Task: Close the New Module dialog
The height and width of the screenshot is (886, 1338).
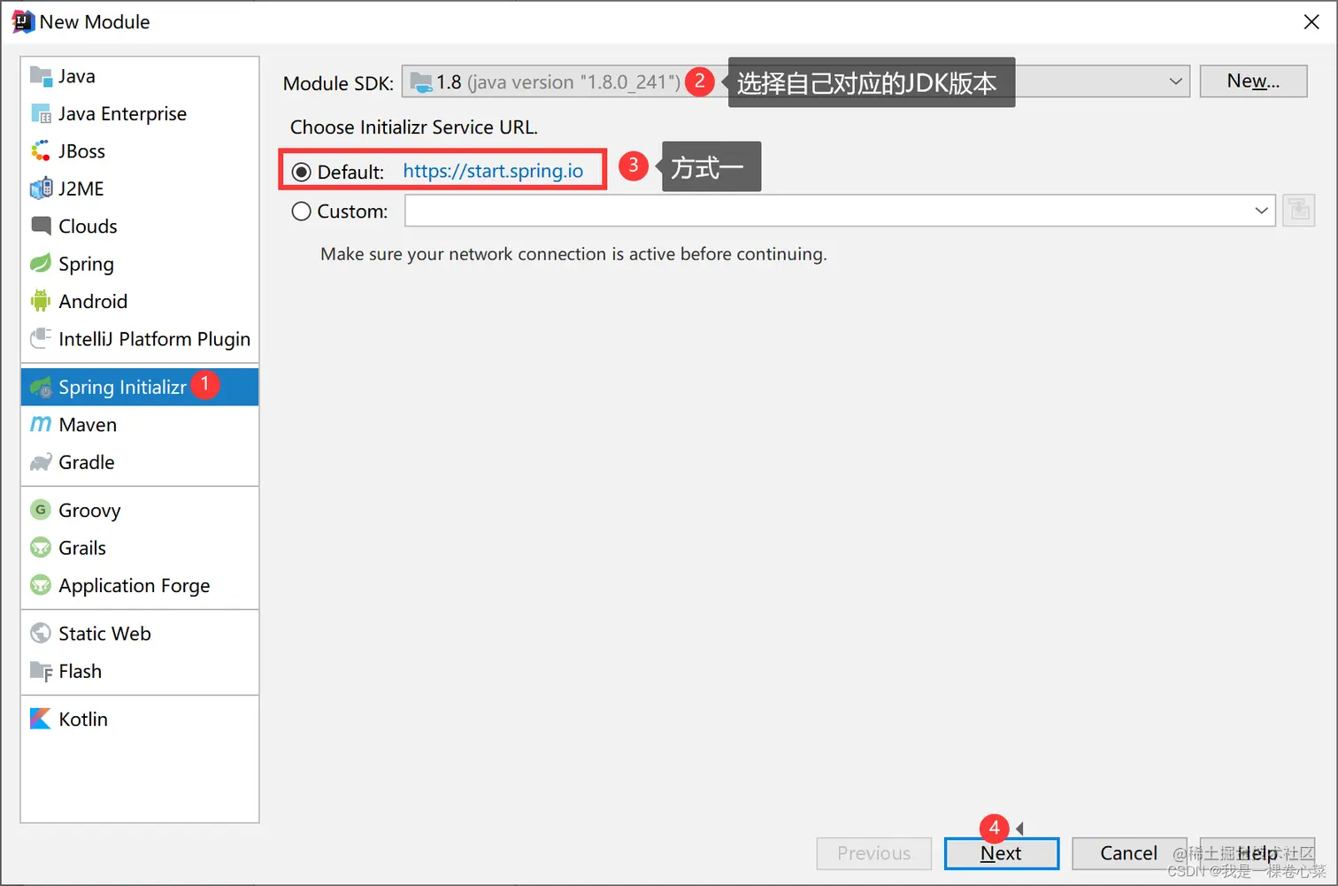Action: tap(1311, 21)
